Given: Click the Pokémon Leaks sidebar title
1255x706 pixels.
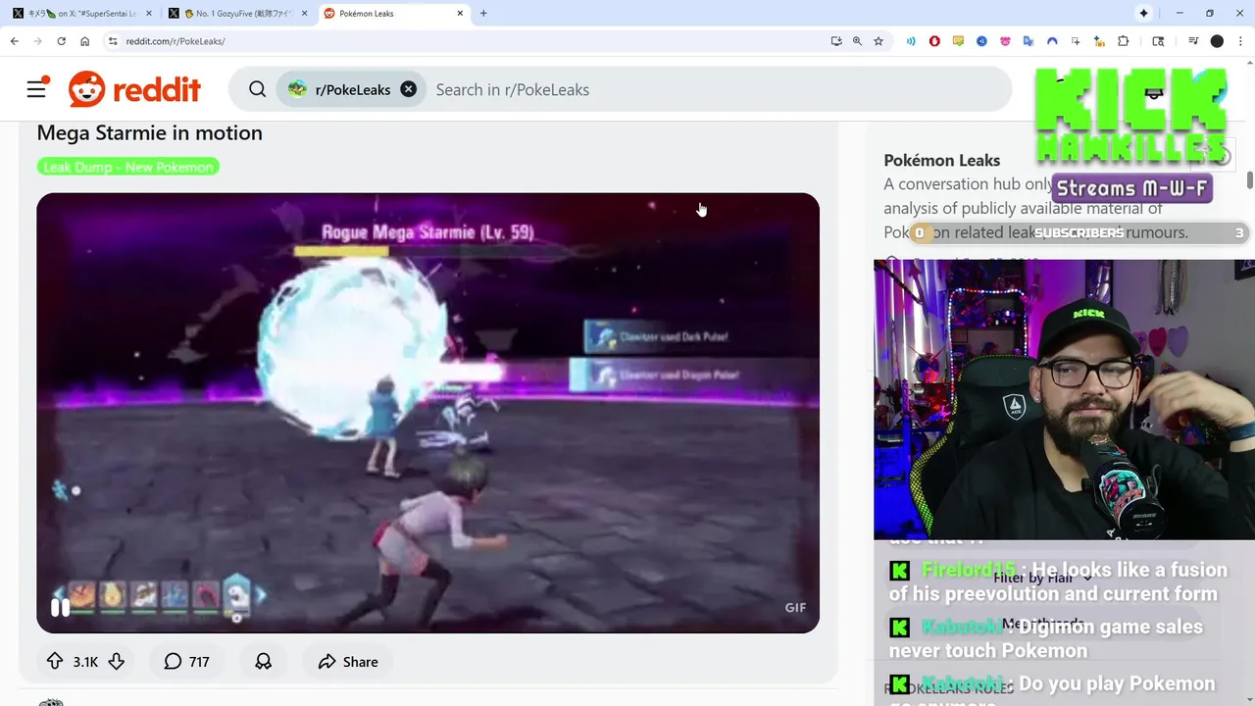Looking at the screenshot, I should (941, 160).
